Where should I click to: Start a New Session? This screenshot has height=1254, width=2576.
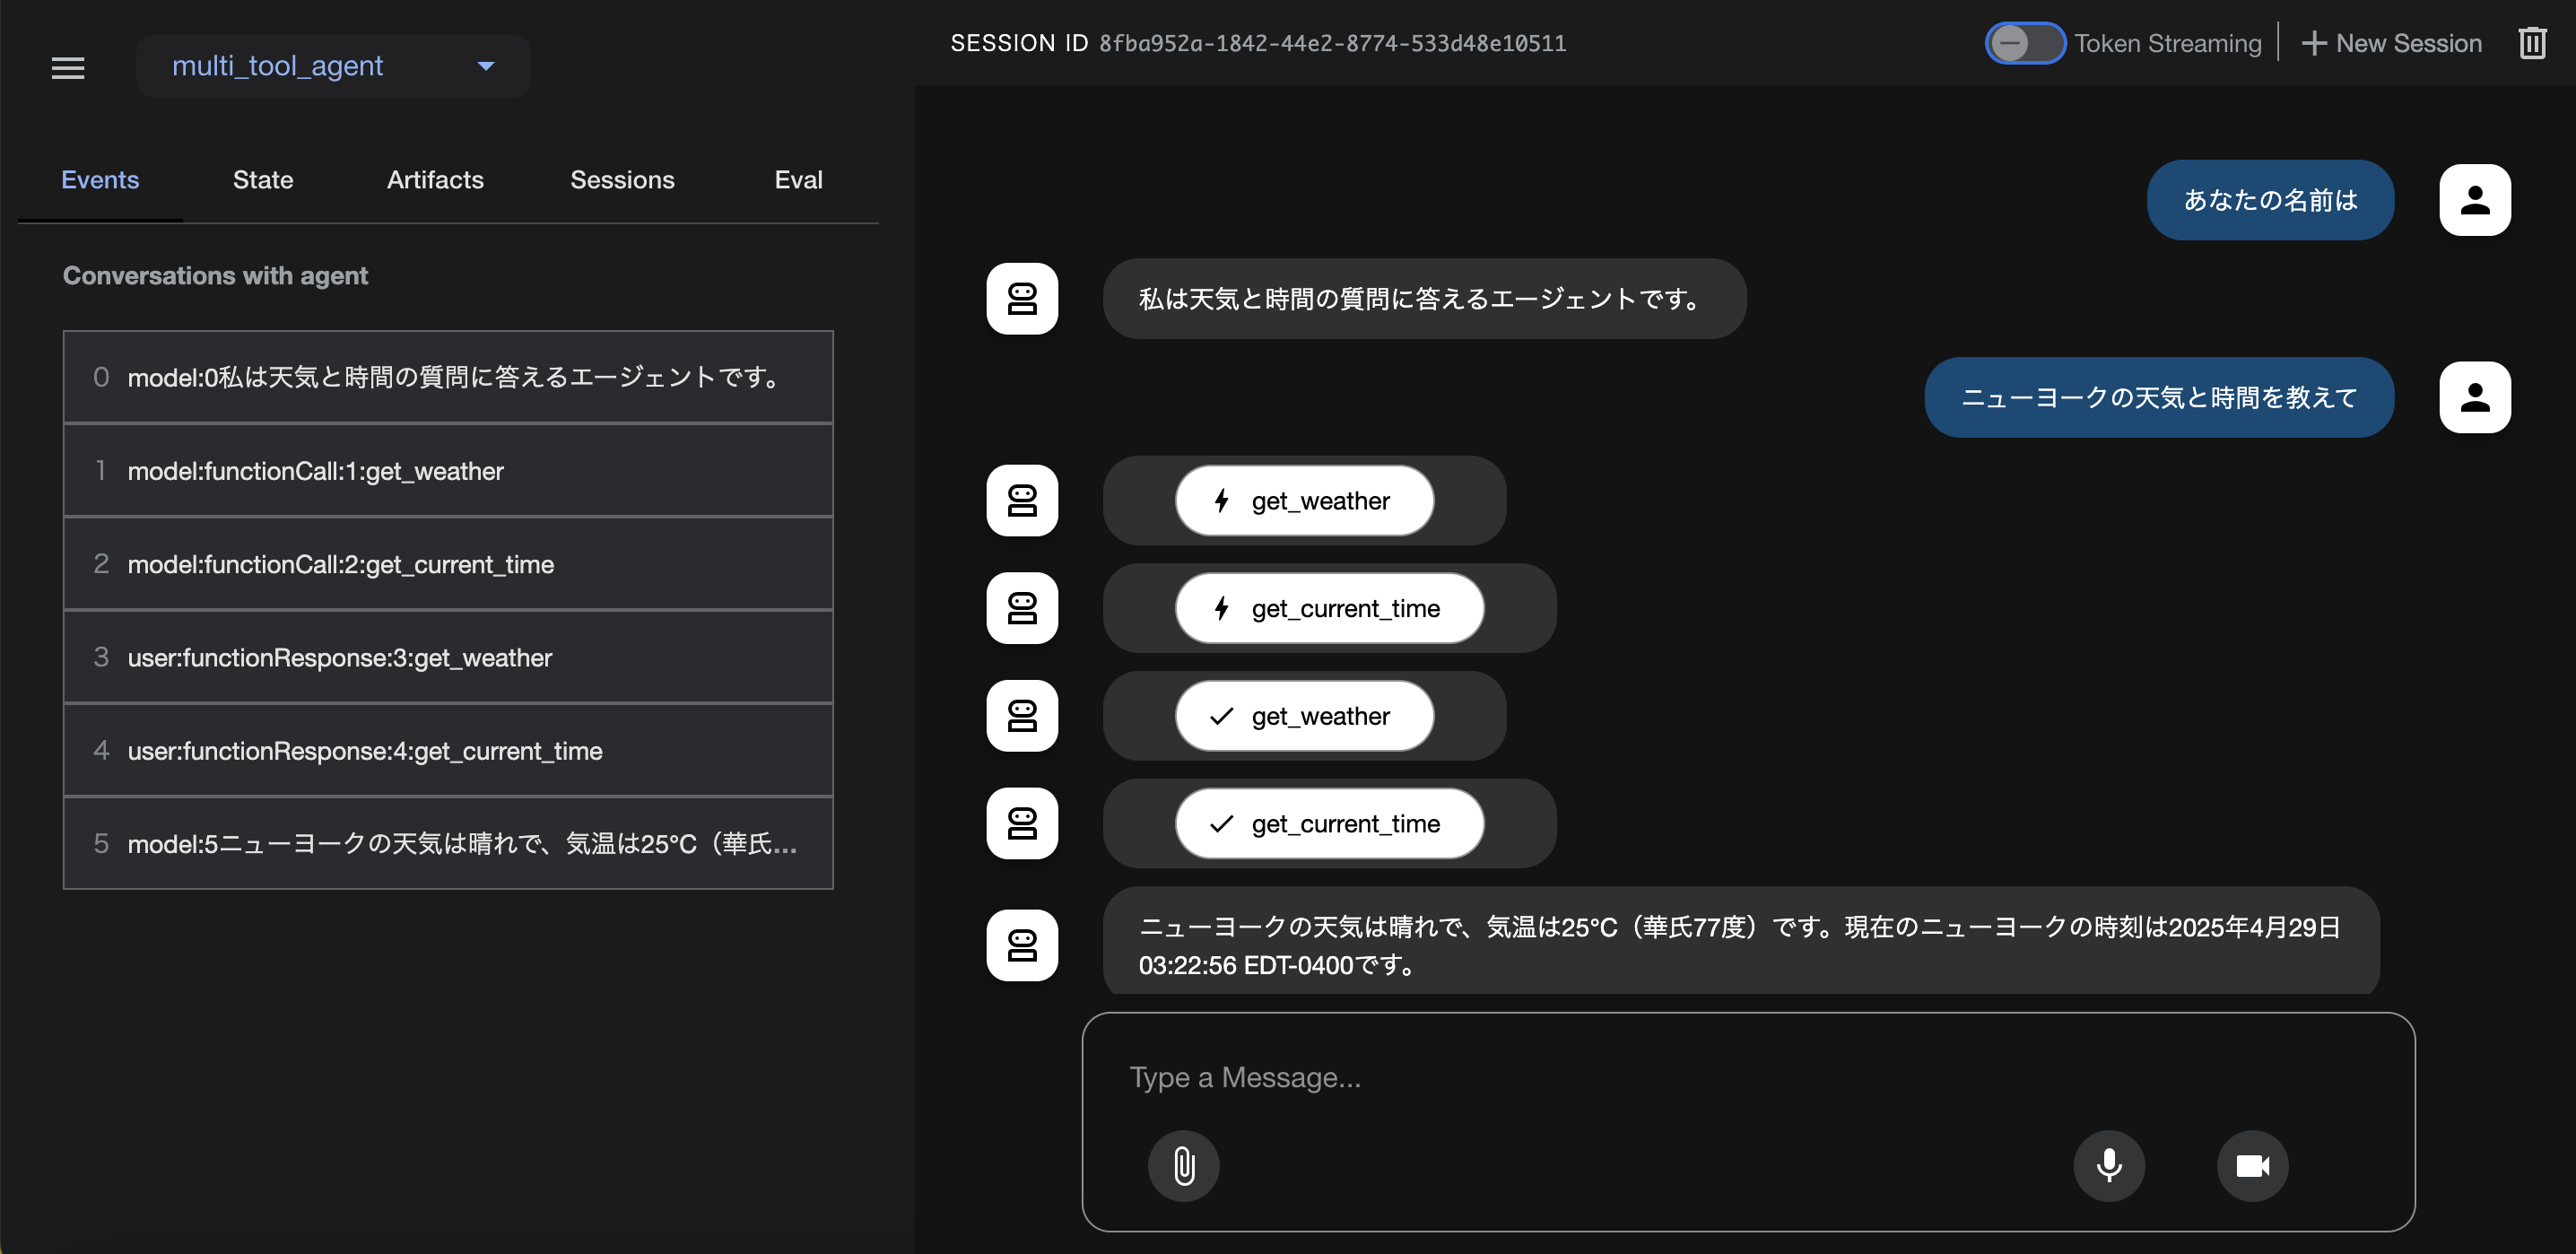[2392, 44]
